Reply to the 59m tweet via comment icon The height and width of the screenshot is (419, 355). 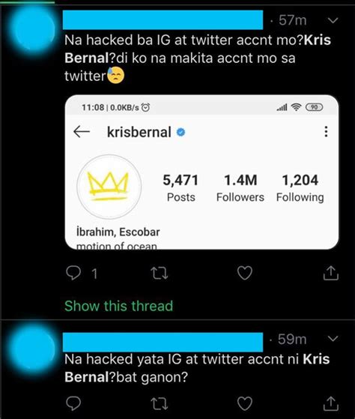(x=73, y=403)
